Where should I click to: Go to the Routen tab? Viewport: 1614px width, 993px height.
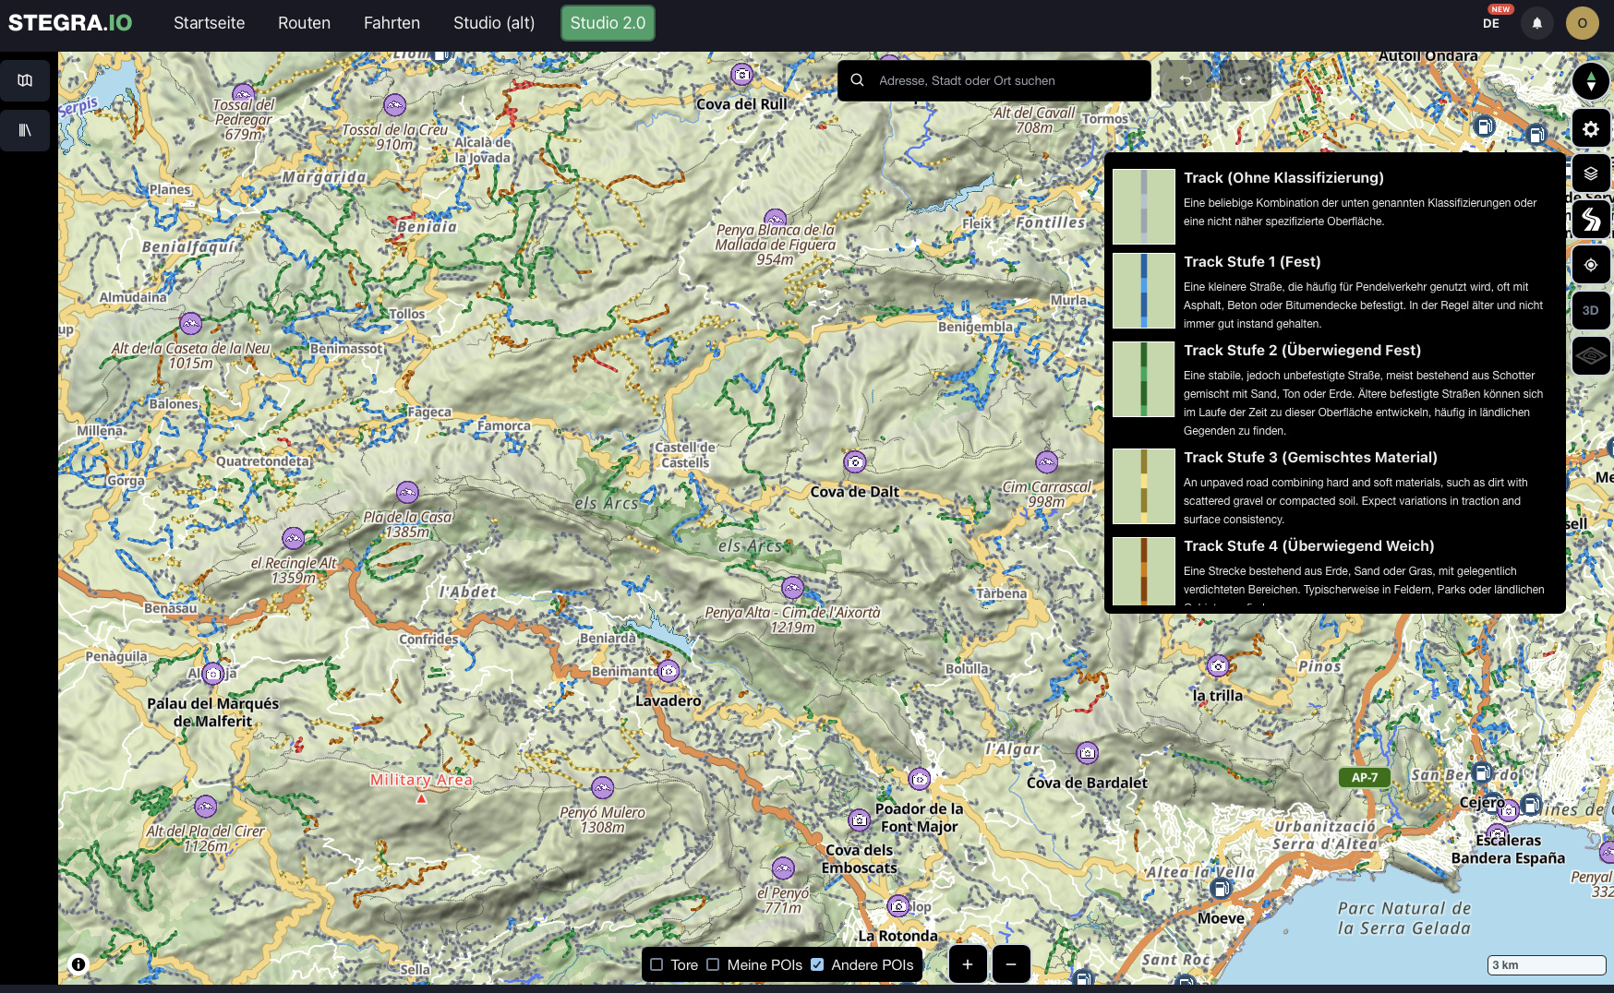click(304, 23)
